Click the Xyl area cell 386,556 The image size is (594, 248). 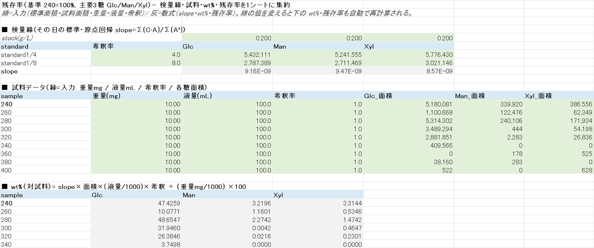pos(559,104)
